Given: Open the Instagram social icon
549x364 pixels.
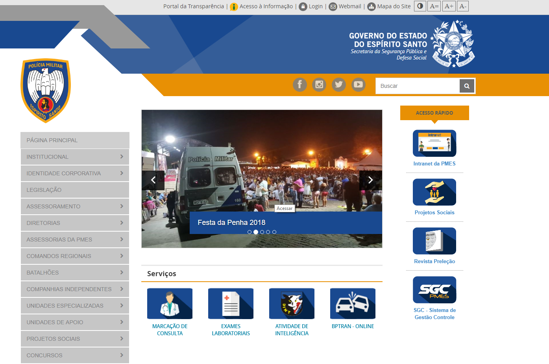Looking at the screenshot, I should [x=319, y=85].
